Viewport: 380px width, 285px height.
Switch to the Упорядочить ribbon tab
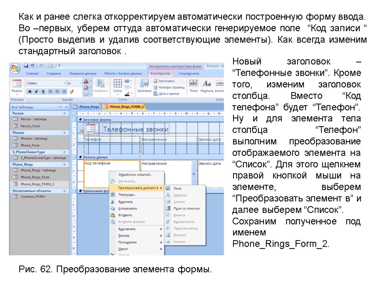click(x=189, y=73)
